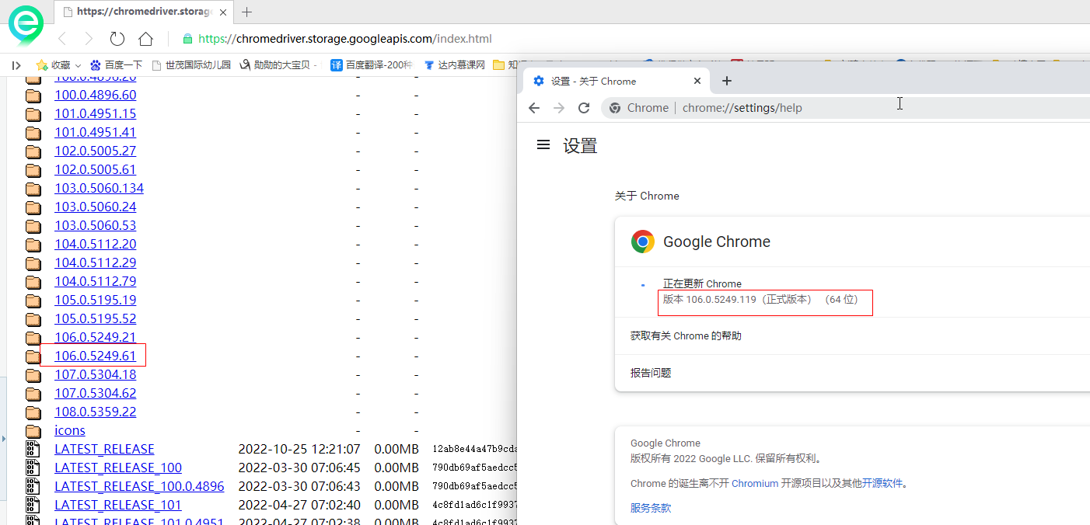
Task: Click the 360 browser logo icon
Action: (26, 24)
